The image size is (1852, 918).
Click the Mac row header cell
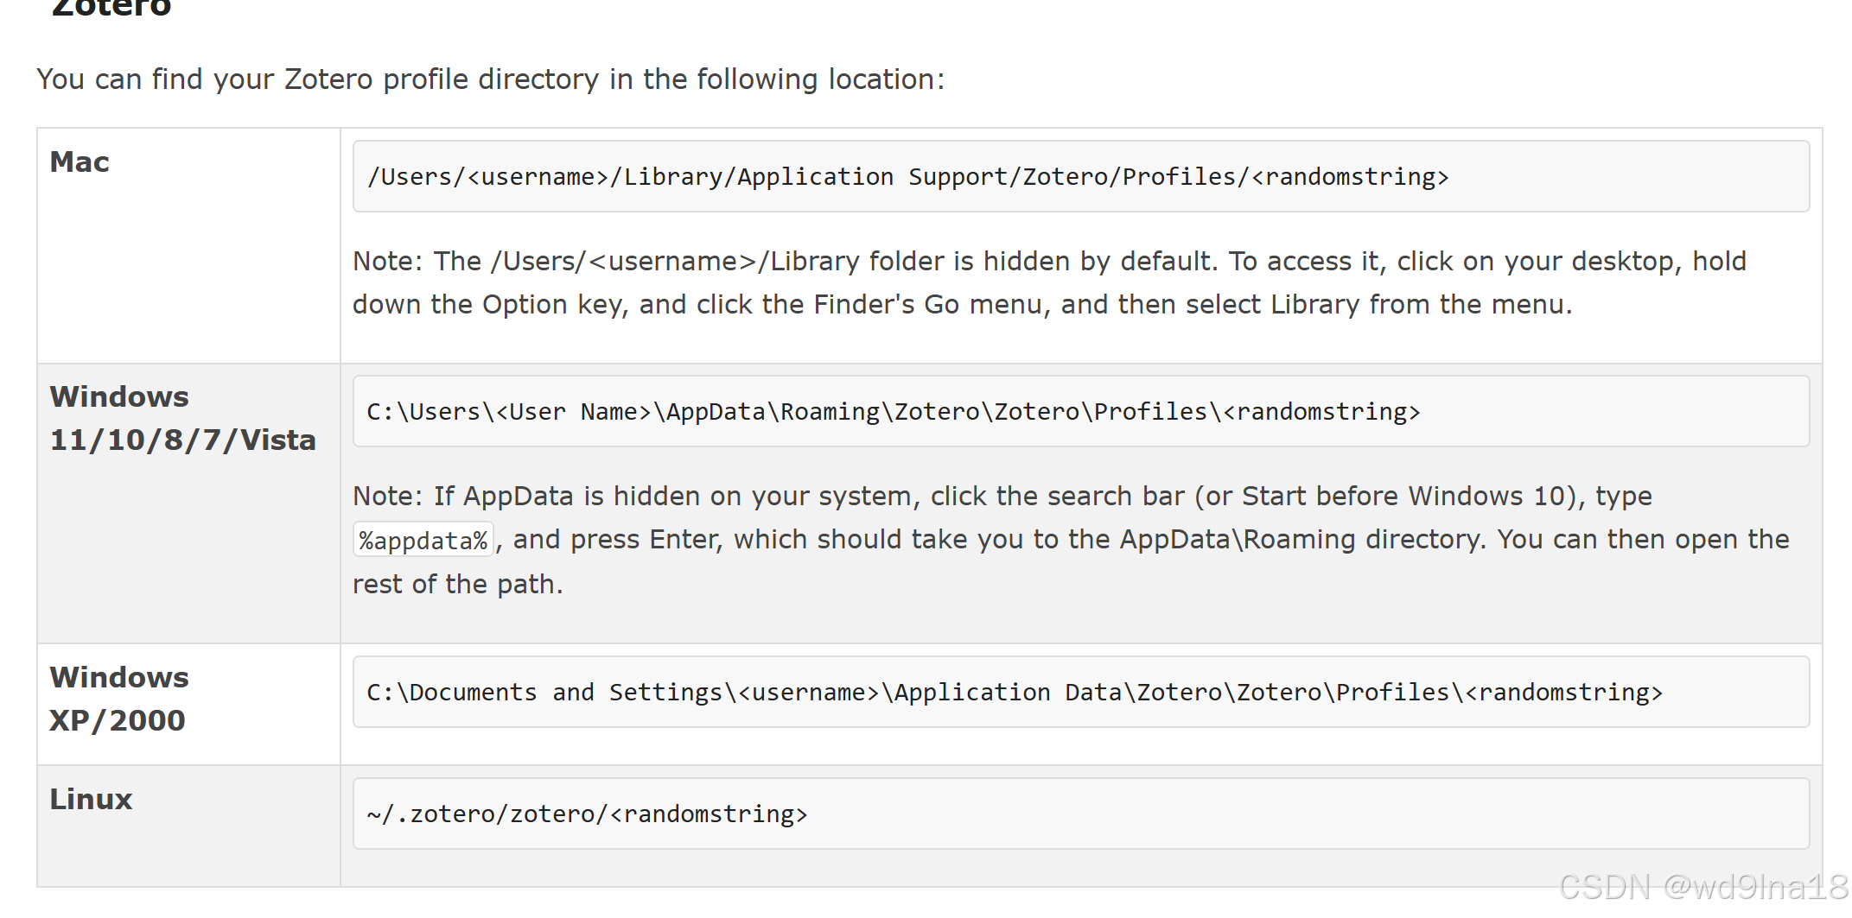[188, 245]
